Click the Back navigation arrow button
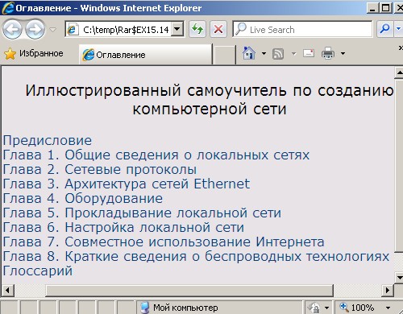The image size is (403, 314). point(12,29)
